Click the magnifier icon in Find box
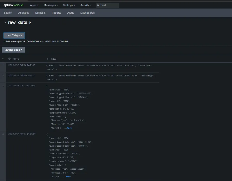This screenshot has width=232, height=181. click(98, 5)
